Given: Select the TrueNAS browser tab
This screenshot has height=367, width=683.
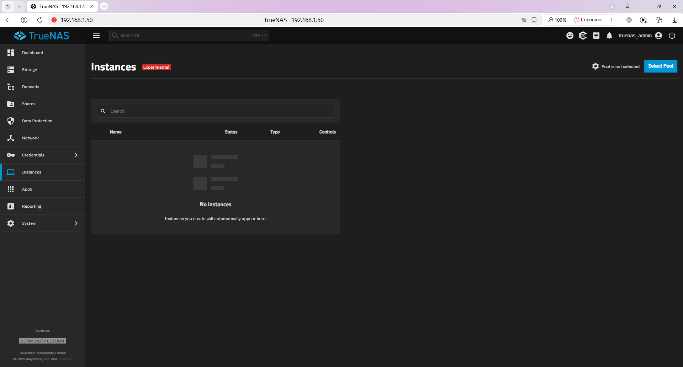Looking at the screenshot, I should point(62,6).
